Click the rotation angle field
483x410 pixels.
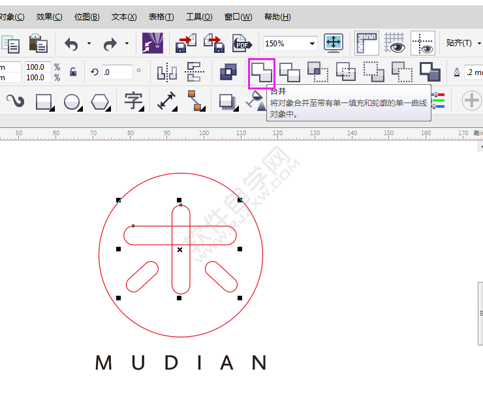117,72
